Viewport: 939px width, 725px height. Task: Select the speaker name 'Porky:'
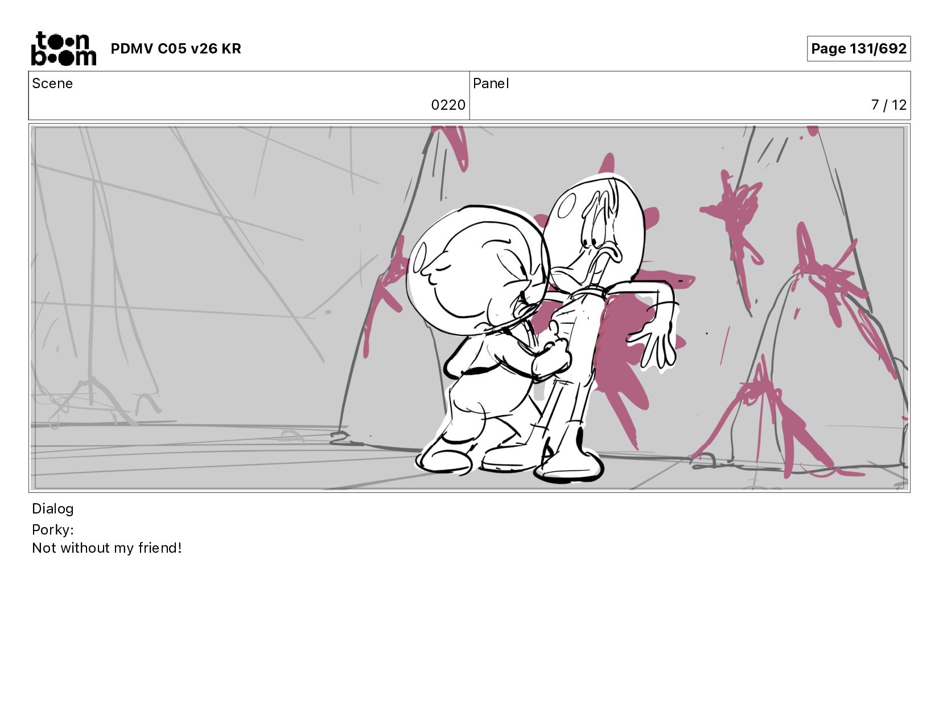[53, 530]
